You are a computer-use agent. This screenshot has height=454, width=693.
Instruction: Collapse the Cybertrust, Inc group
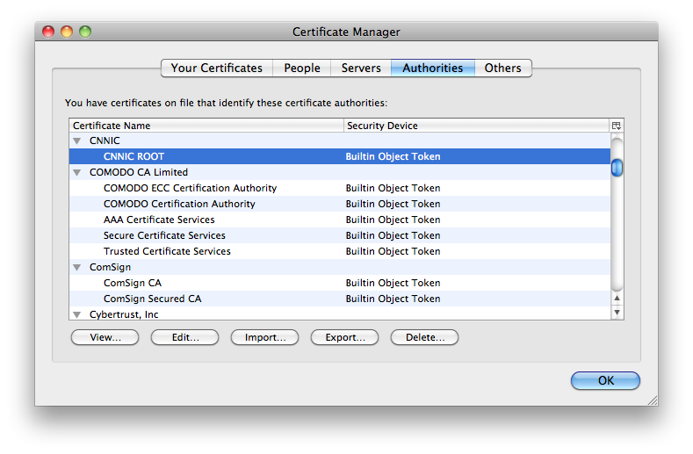(76, 314)
